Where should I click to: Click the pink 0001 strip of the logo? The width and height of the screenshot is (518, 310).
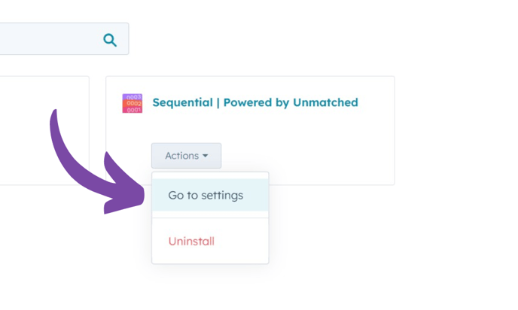pyautogui.click(x=133, y=110)
